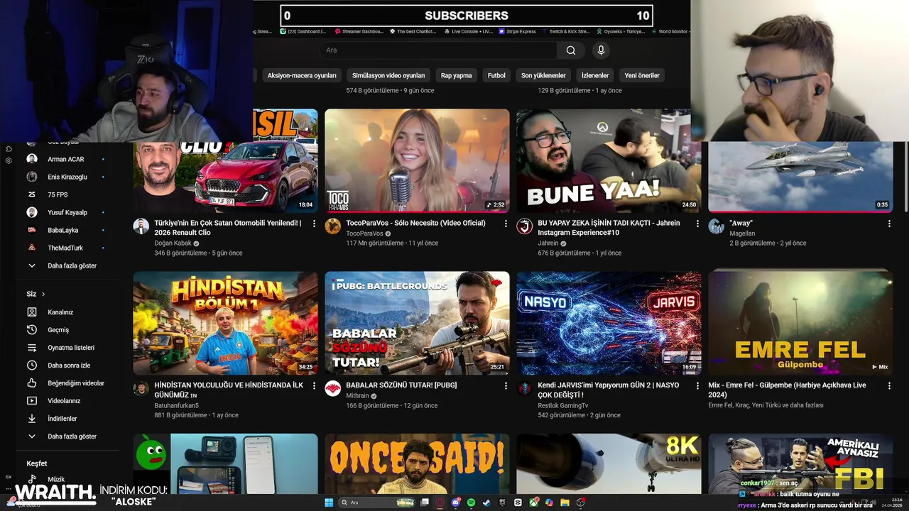This screenshot has height=511, width=909.
Task: Open options menu for Sólo Necesito video
Action: coord(506,224)
